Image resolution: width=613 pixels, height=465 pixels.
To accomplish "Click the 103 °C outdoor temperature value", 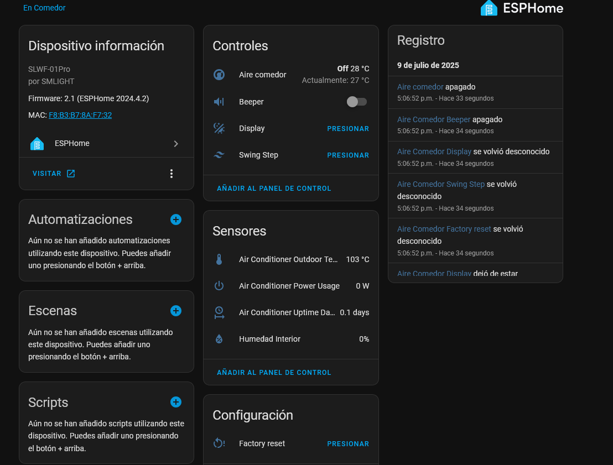I will coord(357,259).
